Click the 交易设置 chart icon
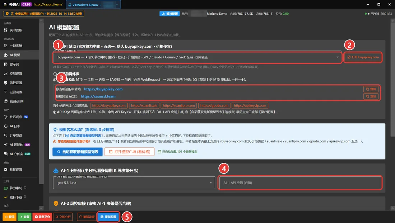This screenshot has height=223, width=395. click(x=5, y=73)
